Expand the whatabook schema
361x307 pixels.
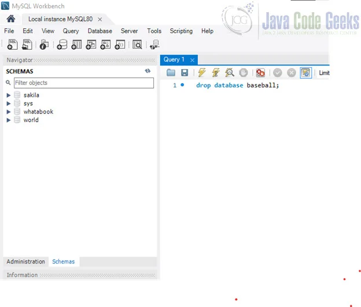coord(9,112)
